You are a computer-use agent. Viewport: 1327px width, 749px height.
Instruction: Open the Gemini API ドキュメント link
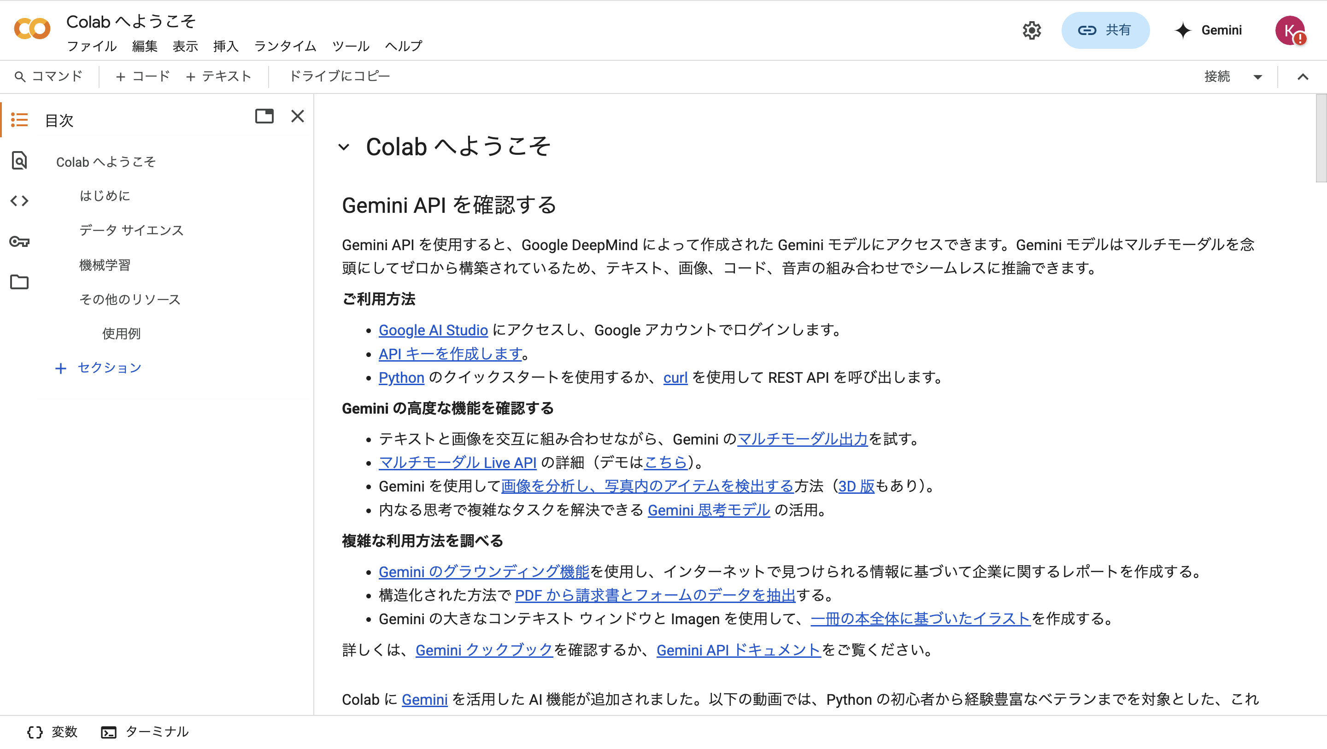coord(739,650)
